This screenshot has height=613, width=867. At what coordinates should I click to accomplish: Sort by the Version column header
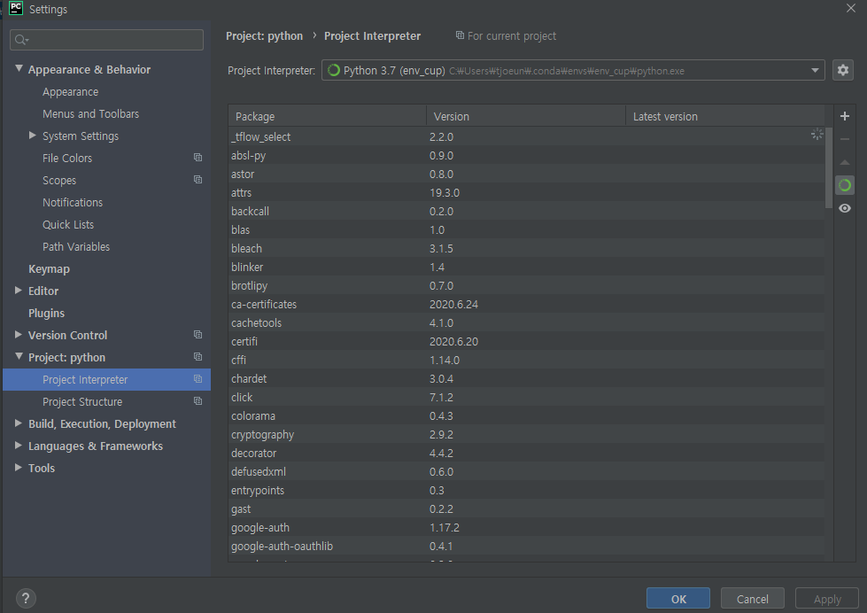point(526,116)
